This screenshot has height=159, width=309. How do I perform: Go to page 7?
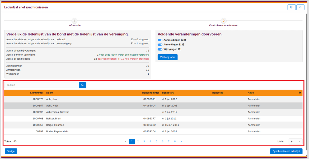click(x=169, y=142)
